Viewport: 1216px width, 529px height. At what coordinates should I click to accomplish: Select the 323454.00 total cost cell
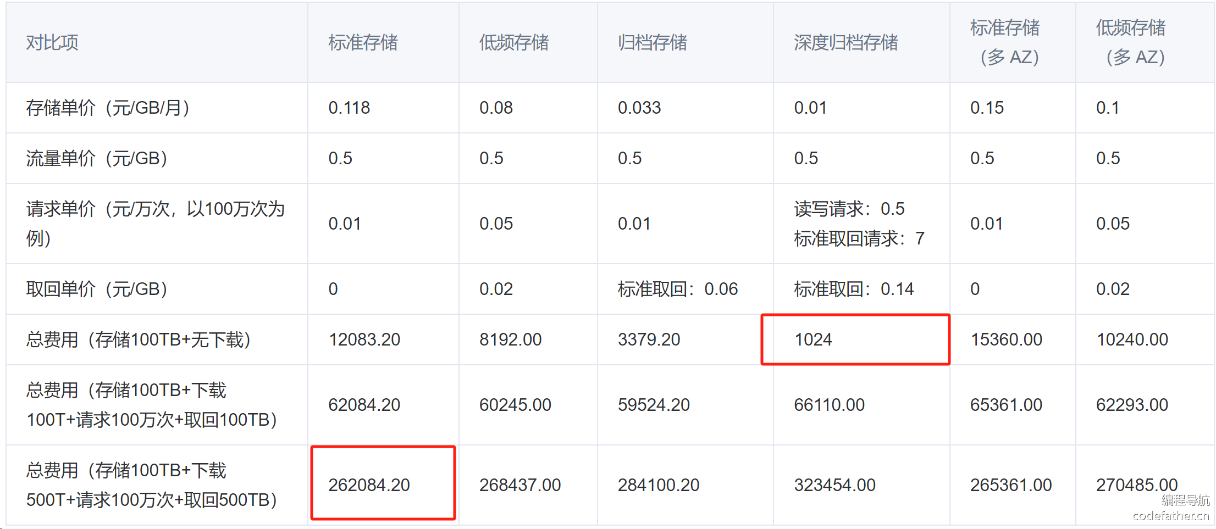point(834,485)
